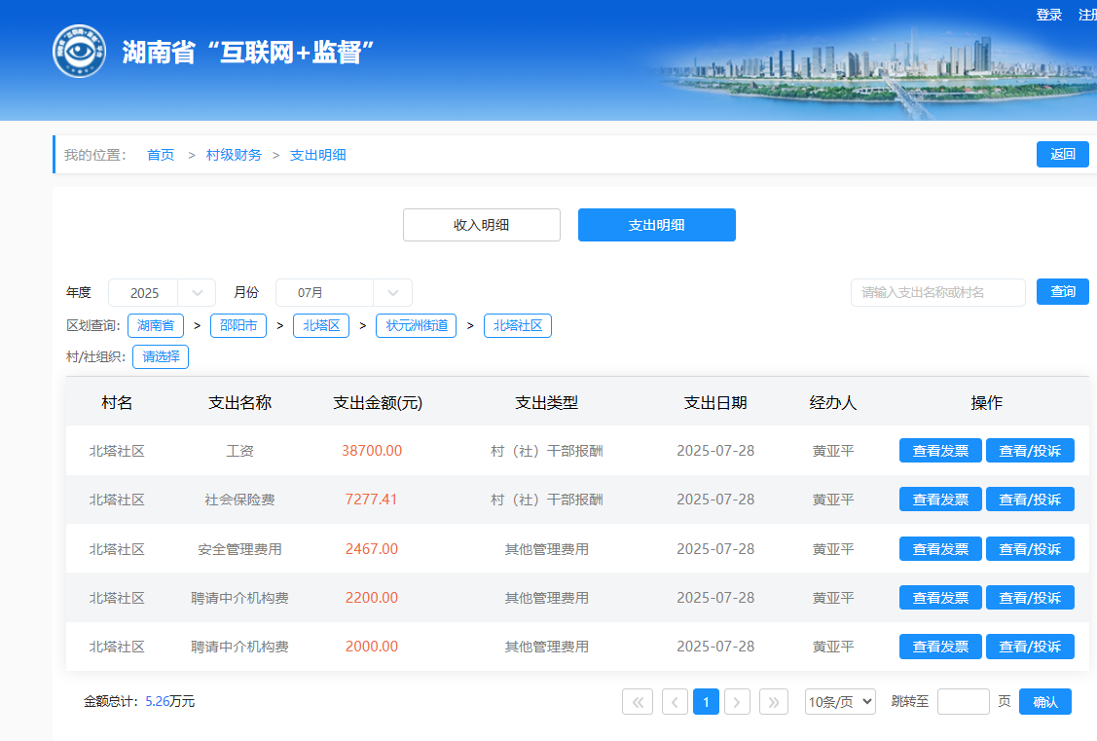Jump to last page double-arrow icon

[774, 701]
